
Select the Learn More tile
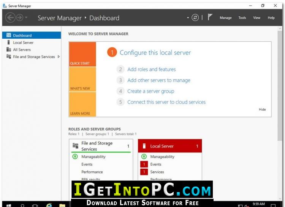pyautogui.click(x=82, y=104)
